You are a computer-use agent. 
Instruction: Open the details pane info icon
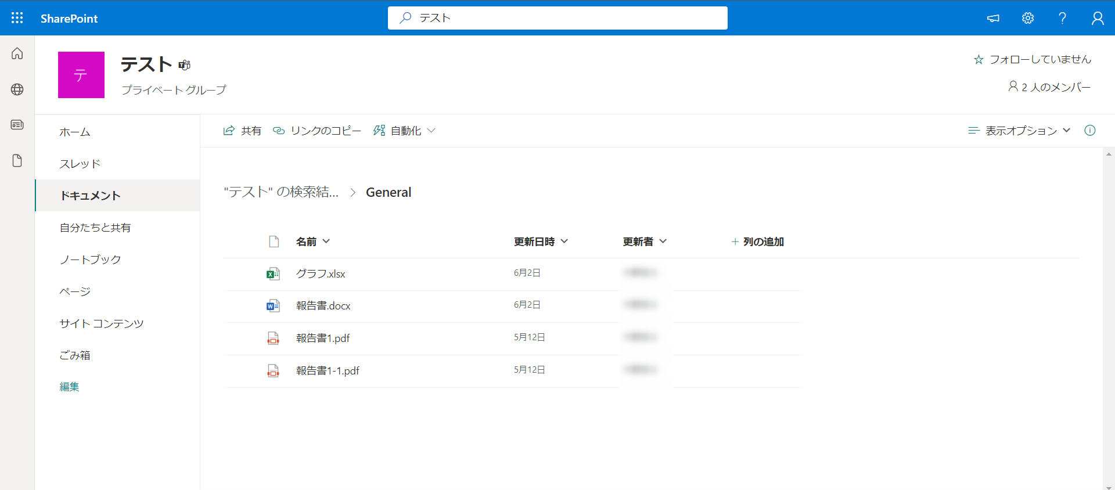tap(1089, 131)
